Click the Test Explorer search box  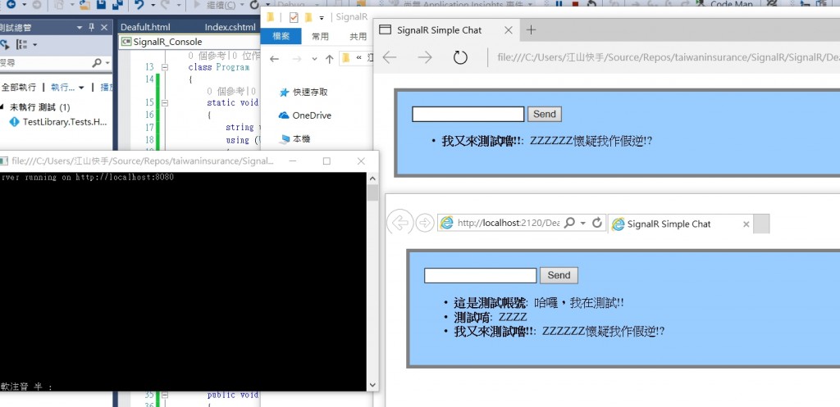click(46, 63)
